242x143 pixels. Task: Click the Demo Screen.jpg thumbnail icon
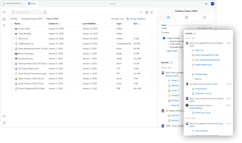coord(16,54)
